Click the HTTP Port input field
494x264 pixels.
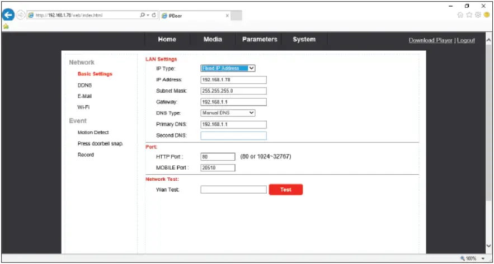(218, 156)
